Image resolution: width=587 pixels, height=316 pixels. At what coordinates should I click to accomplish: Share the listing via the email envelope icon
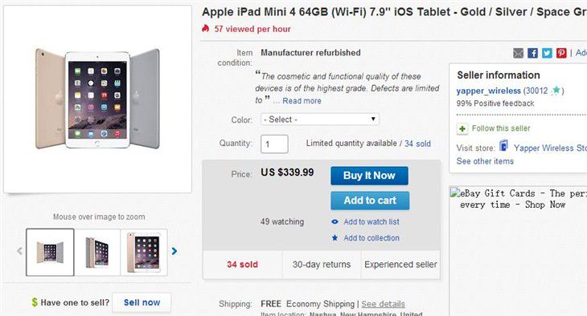click(518, 53)
